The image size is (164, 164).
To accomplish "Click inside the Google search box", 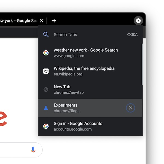I will point(14,150).
